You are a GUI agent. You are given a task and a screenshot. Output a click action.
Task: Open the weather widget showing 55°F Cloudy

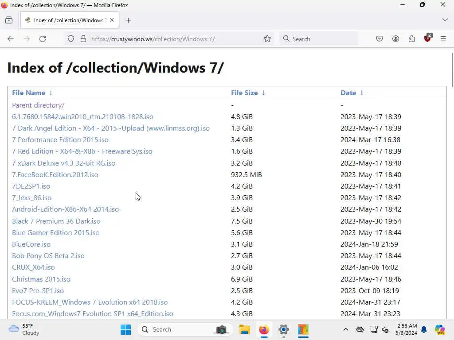click(x=24, y=329)
